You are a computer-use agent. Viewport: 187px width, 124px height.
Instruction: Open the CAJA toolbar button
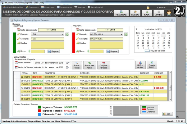147,13
